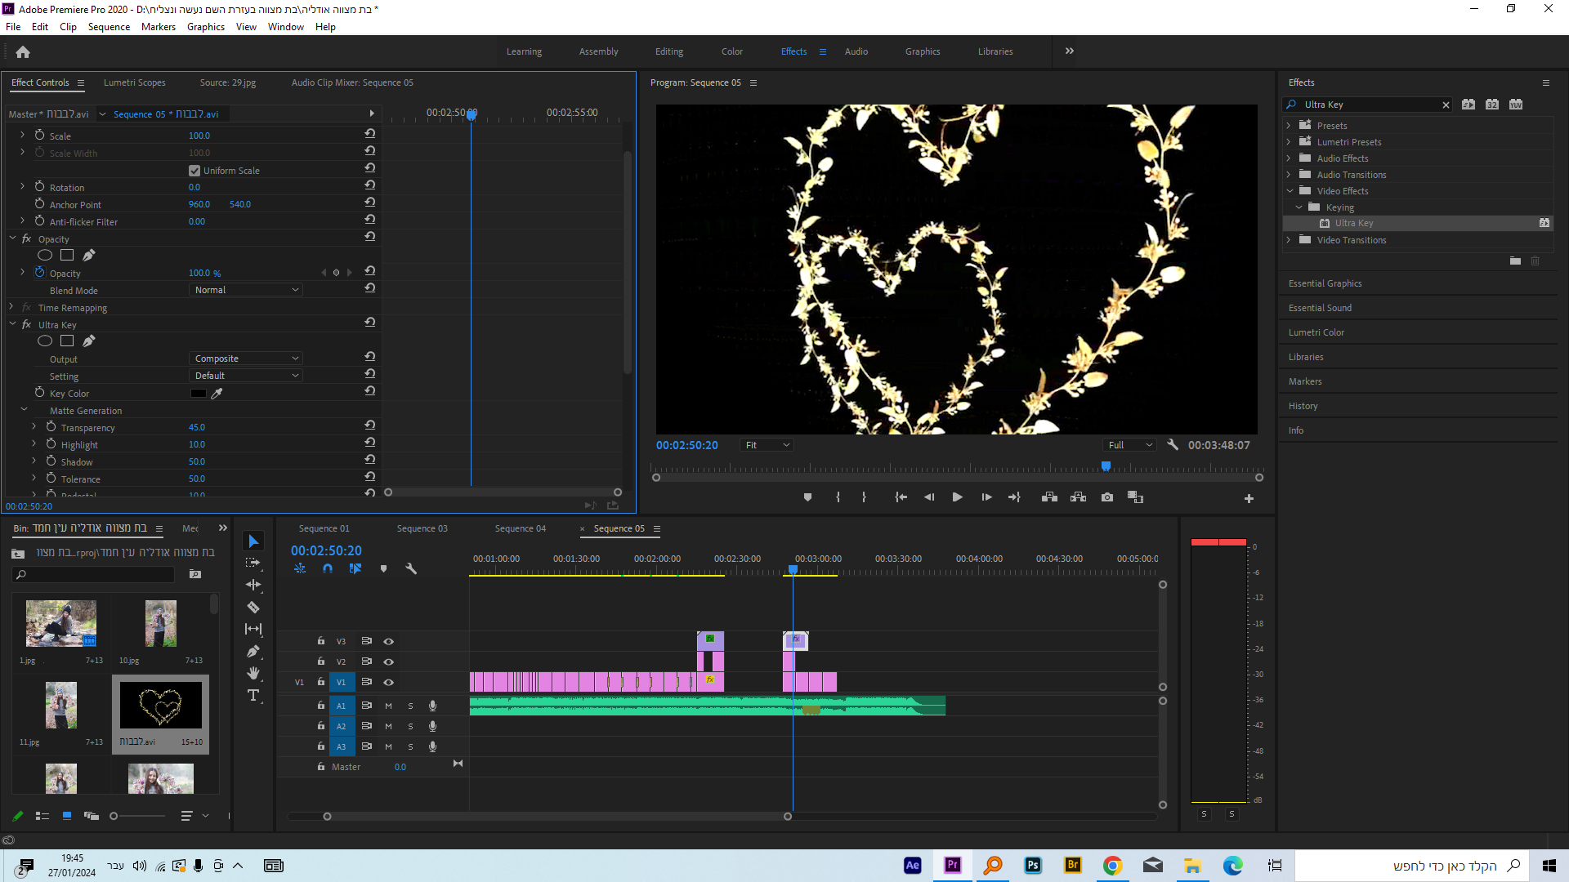The height and width of the screenshot is (882, 1569).
Task: Add a marker in Program monitor
Action: point(807,497)
